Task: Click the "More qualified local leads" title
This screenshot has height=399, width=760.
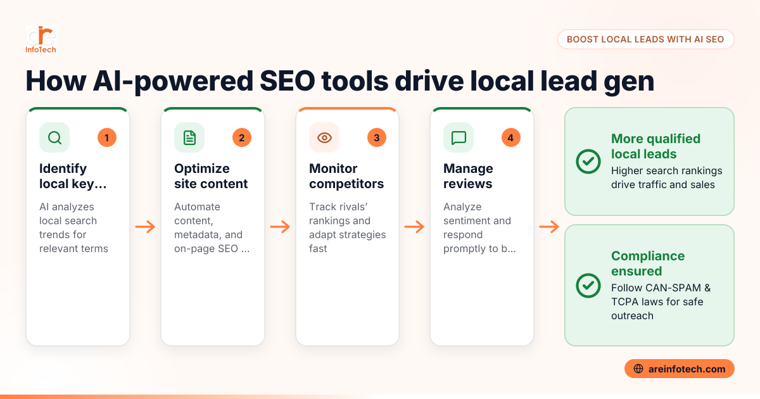Action: (x=655, y=146)
